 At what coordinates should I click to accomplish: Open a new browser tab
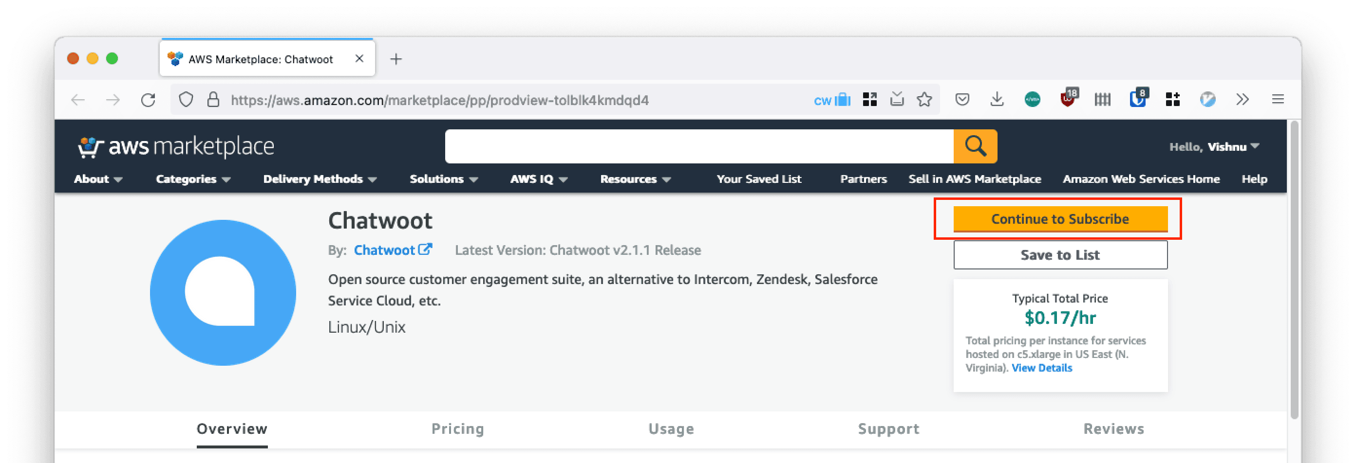[x=396, y=59]
